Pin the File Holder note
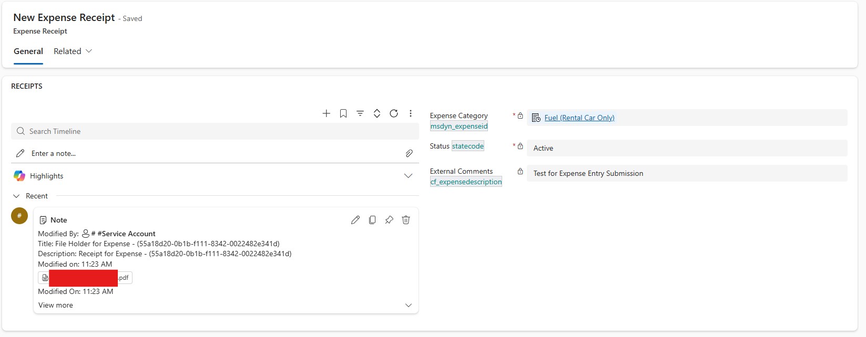Image resolution: width=866 pixels, height=337 pixels. [389, 220]
